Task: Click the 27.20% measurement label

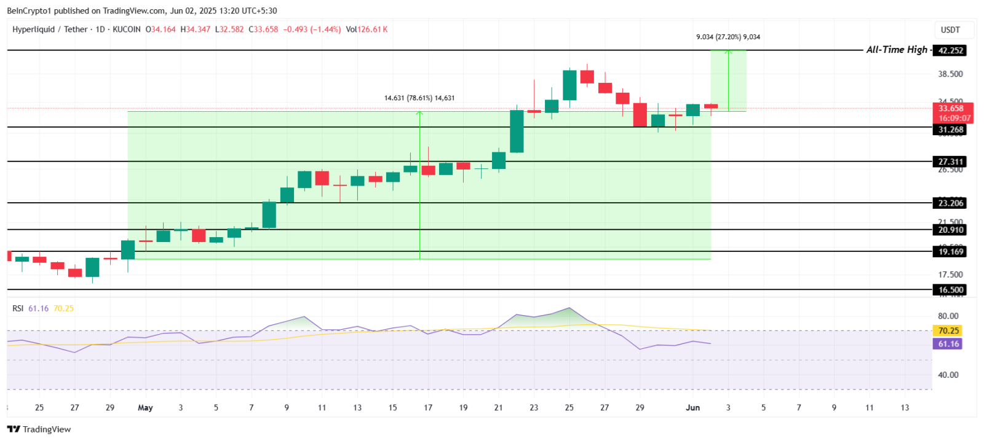Action: tap(728, 37)
